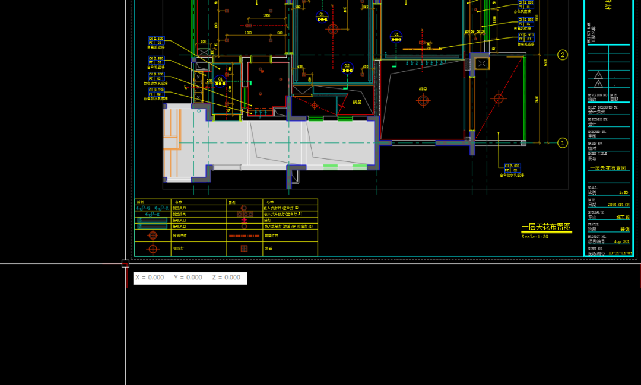Click the red four-square symbol in legend
This screenshot has width=641, height=385.
pos(244,249)
